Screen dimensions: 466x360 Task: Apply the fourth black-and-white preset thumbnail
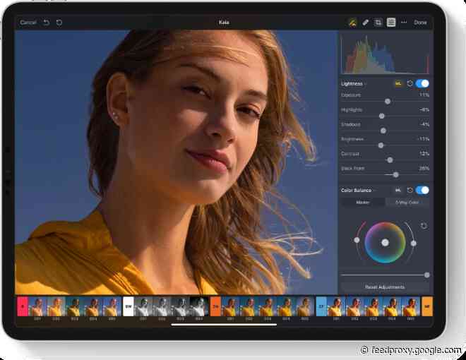[x=199, y=306]
